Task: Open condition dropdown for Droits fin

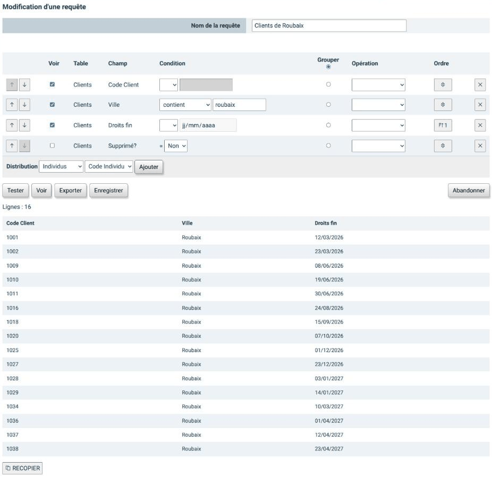Action: click(168, 125)
